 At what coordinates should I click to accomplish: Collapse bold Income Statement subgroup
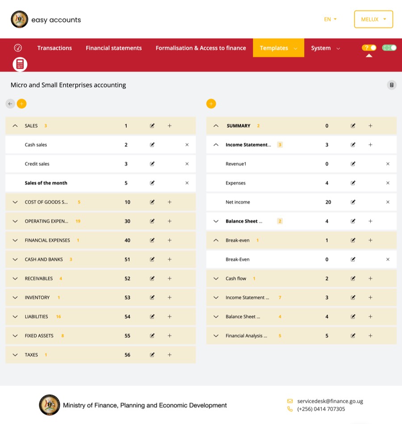click(x=216, y=145)
